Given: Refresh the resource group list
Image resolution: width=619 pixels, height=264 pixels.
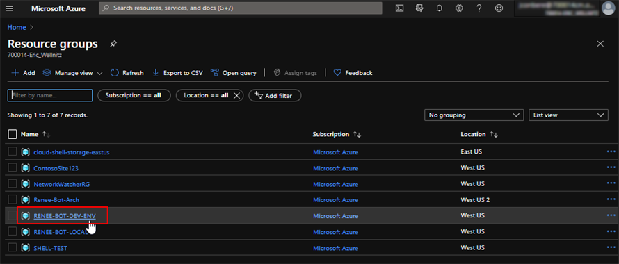Looking at the screenshot, I should tap(127, 73).
